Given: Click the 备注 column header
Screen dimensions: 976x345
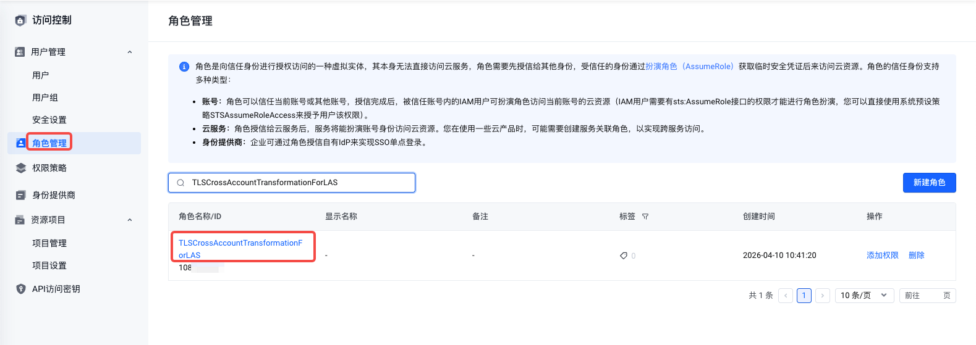Looking at the screenshot, I should tap(480, 217).
